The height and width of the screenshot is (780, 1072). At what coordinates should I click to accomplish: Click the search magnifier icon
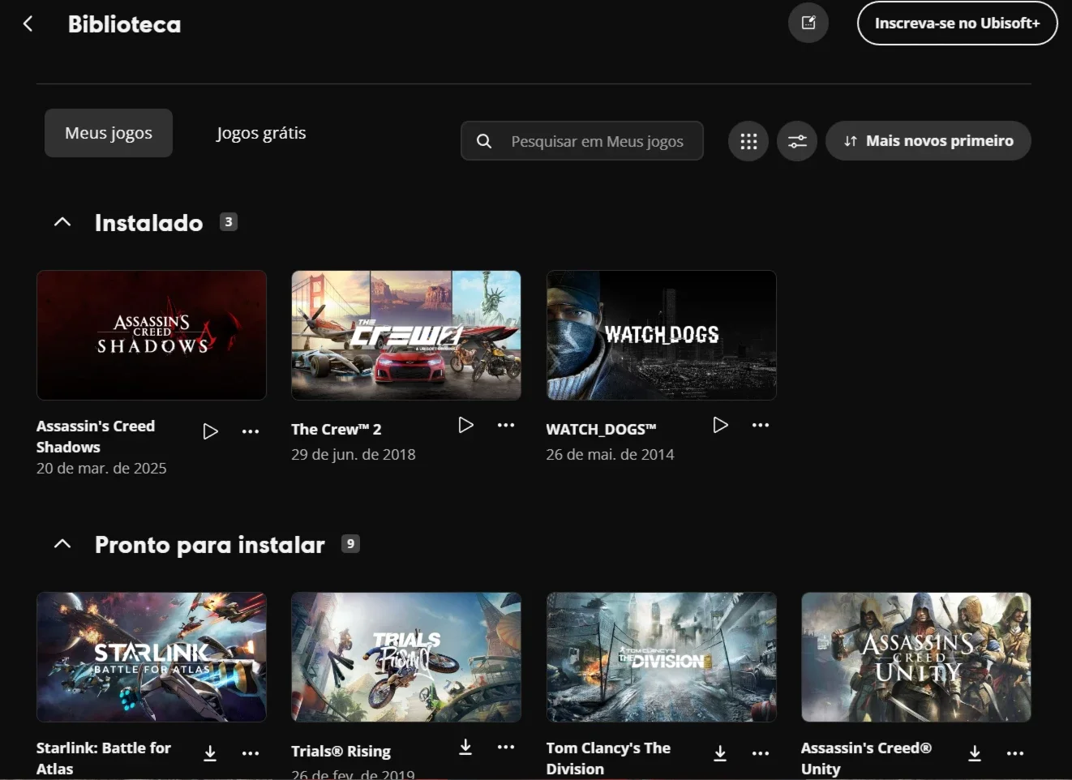(484, 141)
